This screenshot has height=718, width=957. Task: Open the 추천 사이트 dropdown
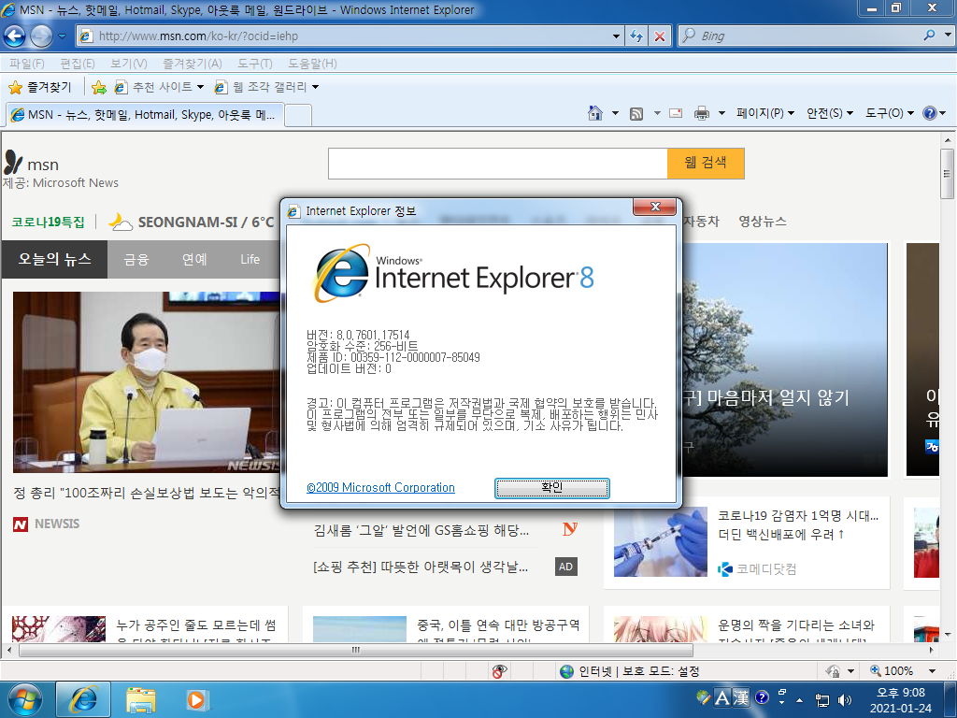point(200,87)
